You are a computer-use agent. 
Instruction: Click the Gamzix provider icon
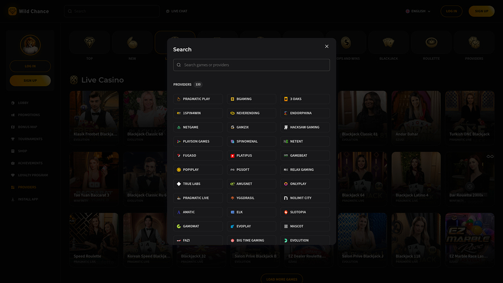click(232, 128)
